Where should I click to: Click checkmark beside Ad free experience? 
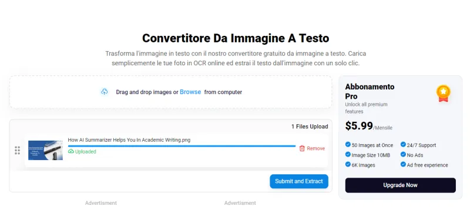(x=403, y=164)
